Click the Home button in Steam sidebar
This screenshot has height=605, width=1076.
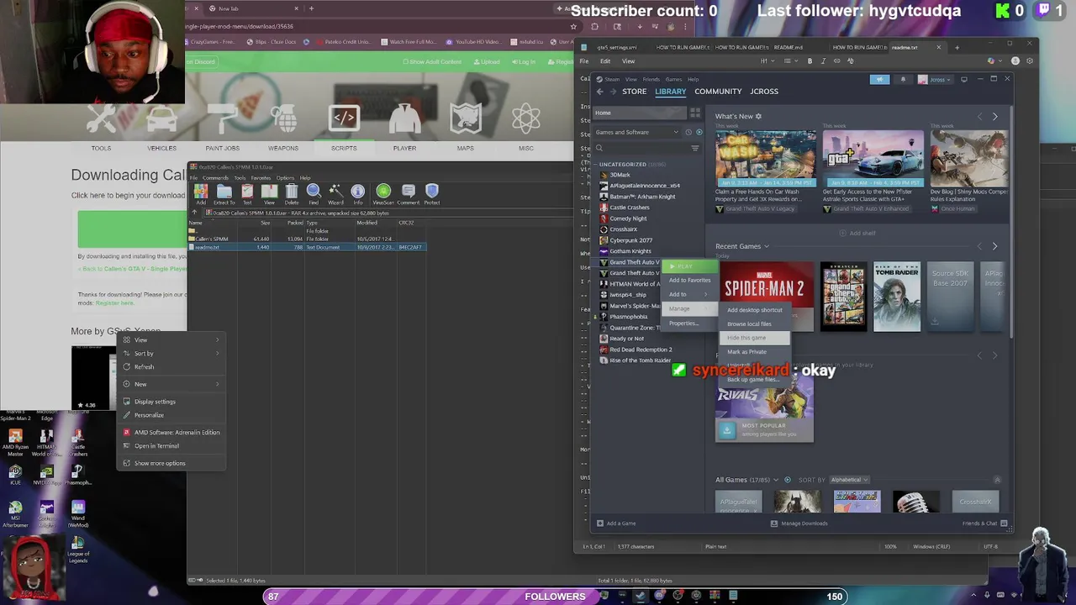pyautogui.click(x=641, y=113)
